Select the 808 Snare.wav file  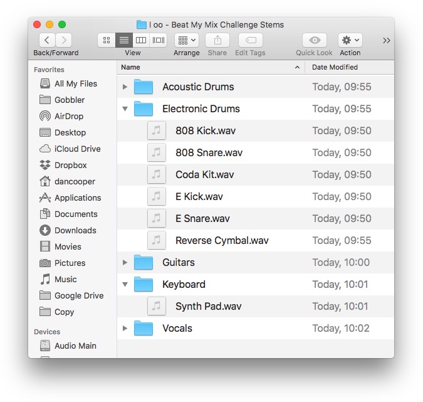[256, 153]
